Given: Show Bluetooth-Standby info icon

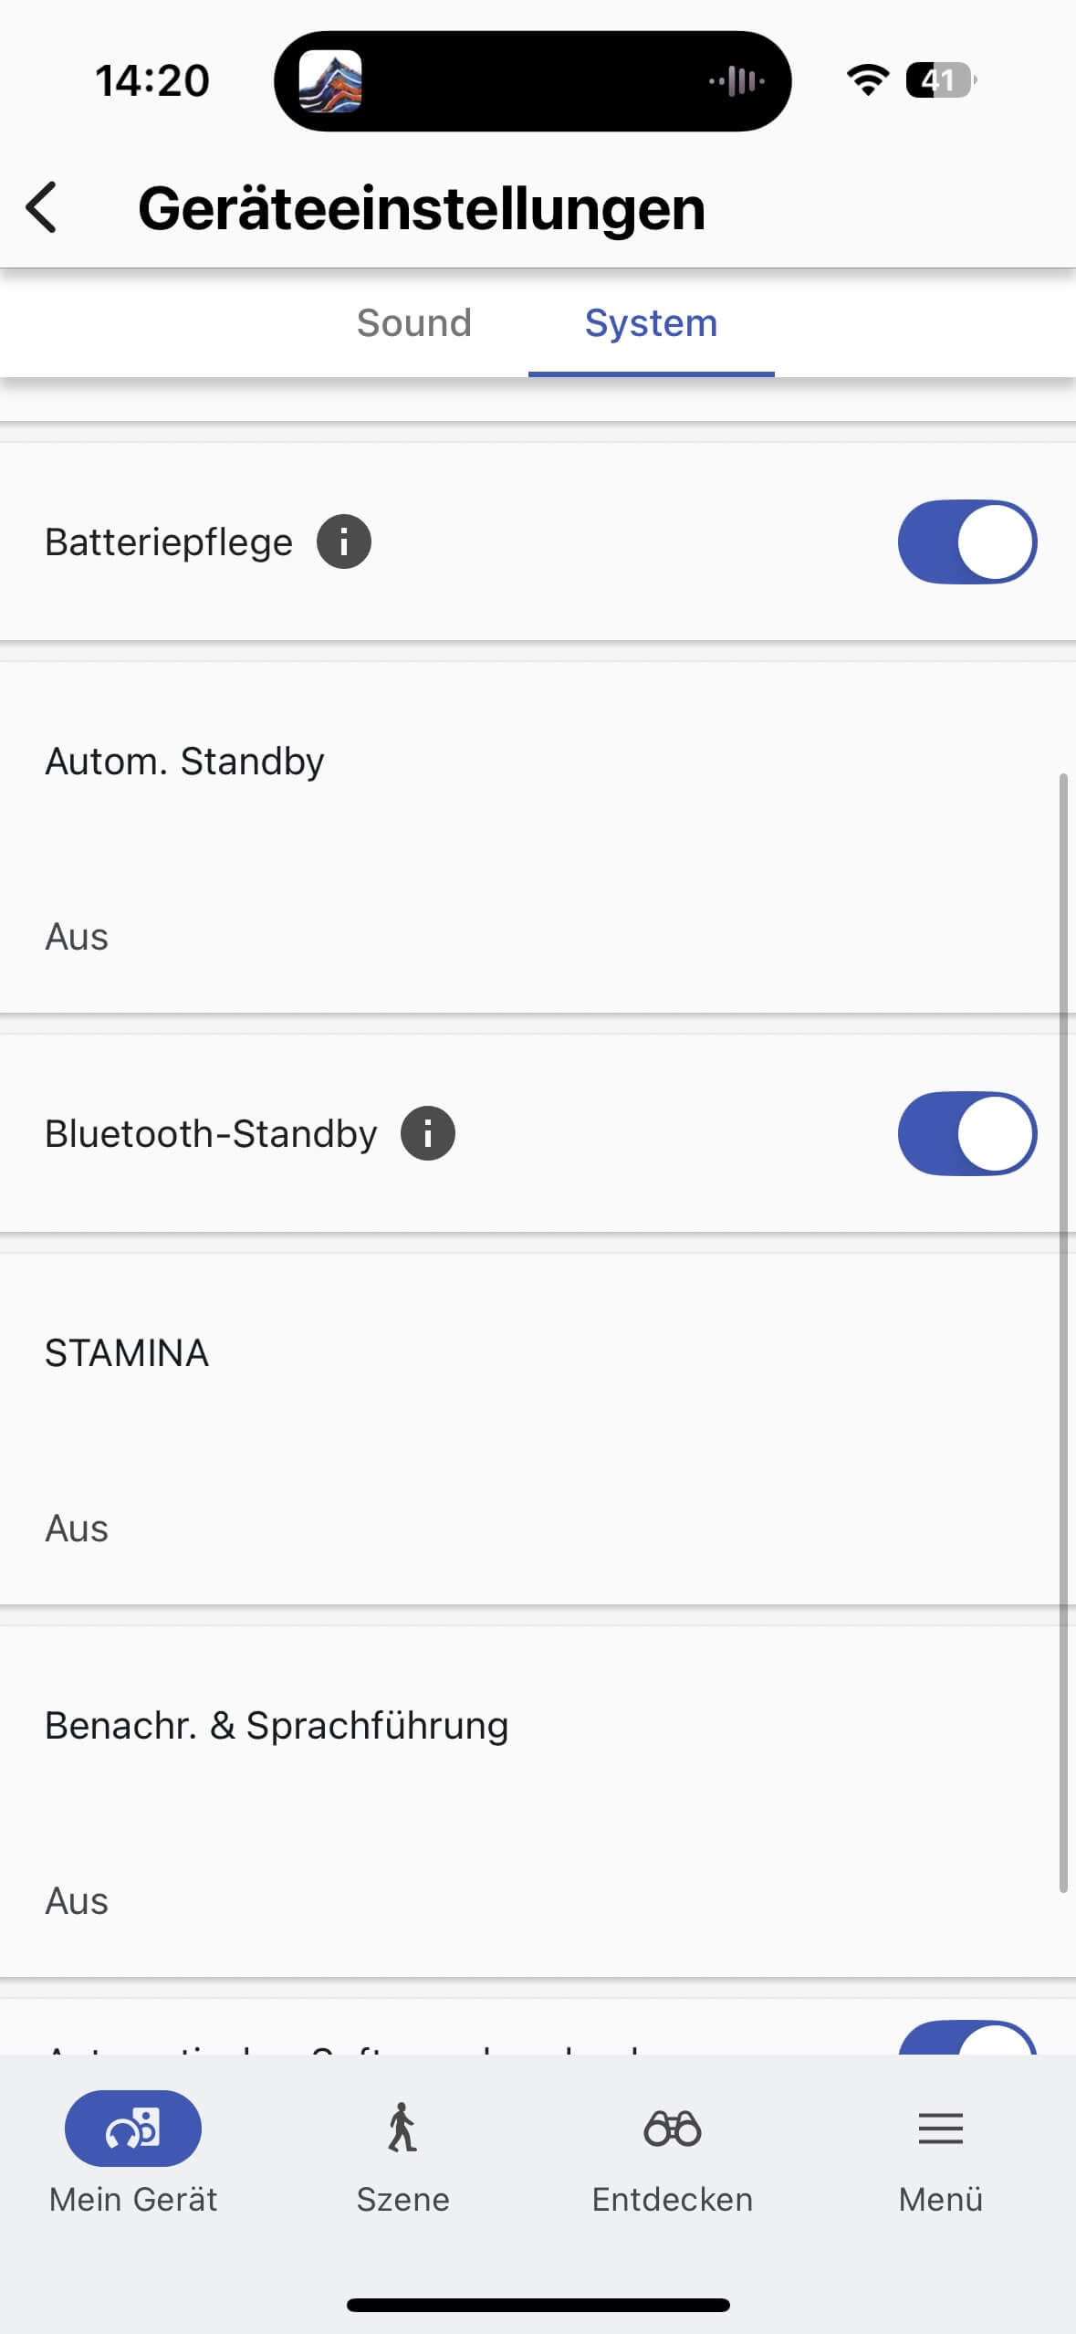Looking at the screenshot, I should (428, 1133).
